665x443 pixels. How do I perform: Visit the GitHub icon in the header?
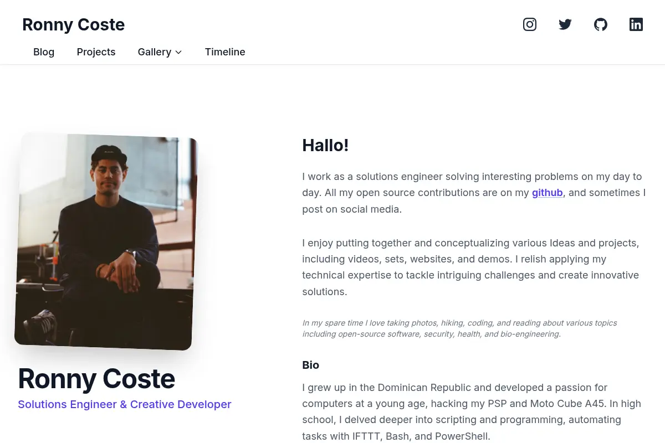pos(601,24)
